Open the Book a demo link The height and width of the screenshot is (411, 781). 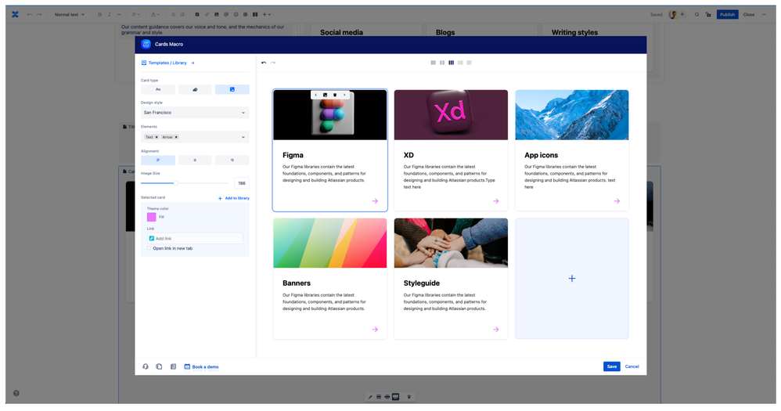[201, 366]
